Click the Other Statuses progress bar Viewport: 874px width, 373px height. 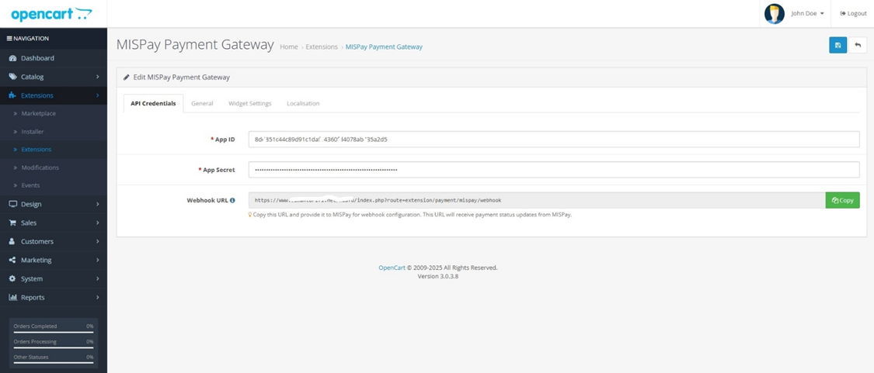tap(54, 363)
